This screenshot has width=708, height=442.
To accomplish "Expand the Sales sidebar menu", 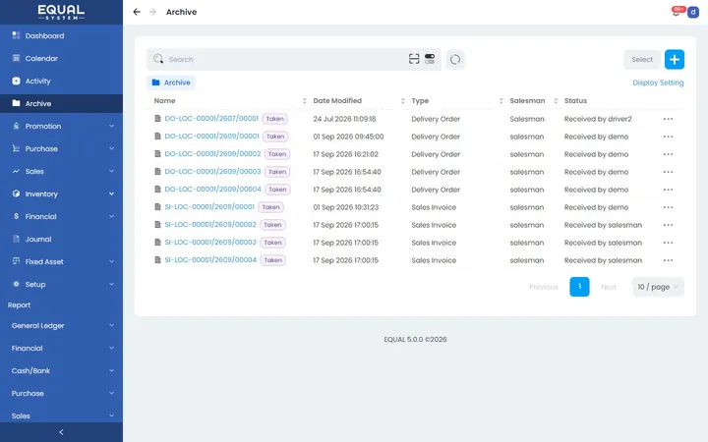I will [61, 171].
